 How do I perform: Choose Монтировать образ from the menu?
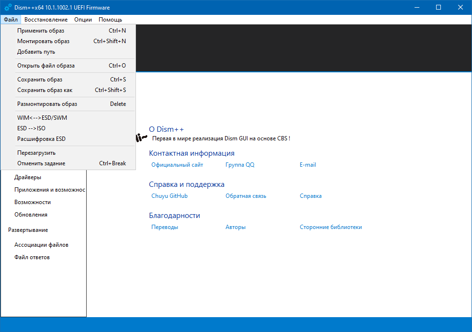point(43,41)
